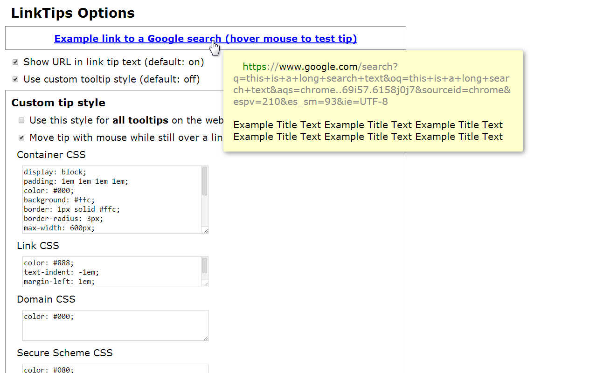Viewport: 597px width, 373px height.
Task: Click 'color: #000;' line in Domain CSS
Action: point(49,317)
